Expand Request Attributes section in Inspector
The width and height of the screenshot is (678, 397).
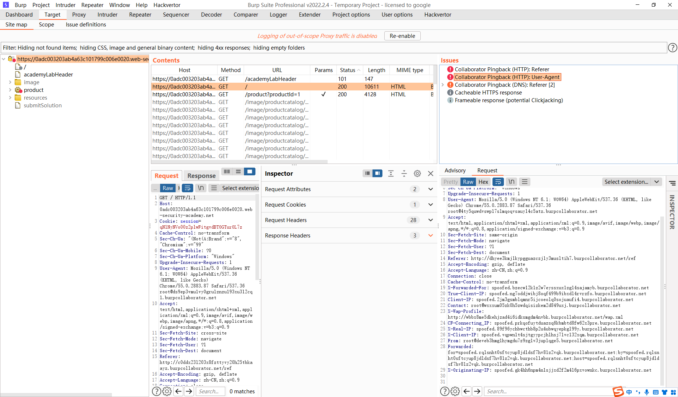pyautogui.click(x=431, y=189)
